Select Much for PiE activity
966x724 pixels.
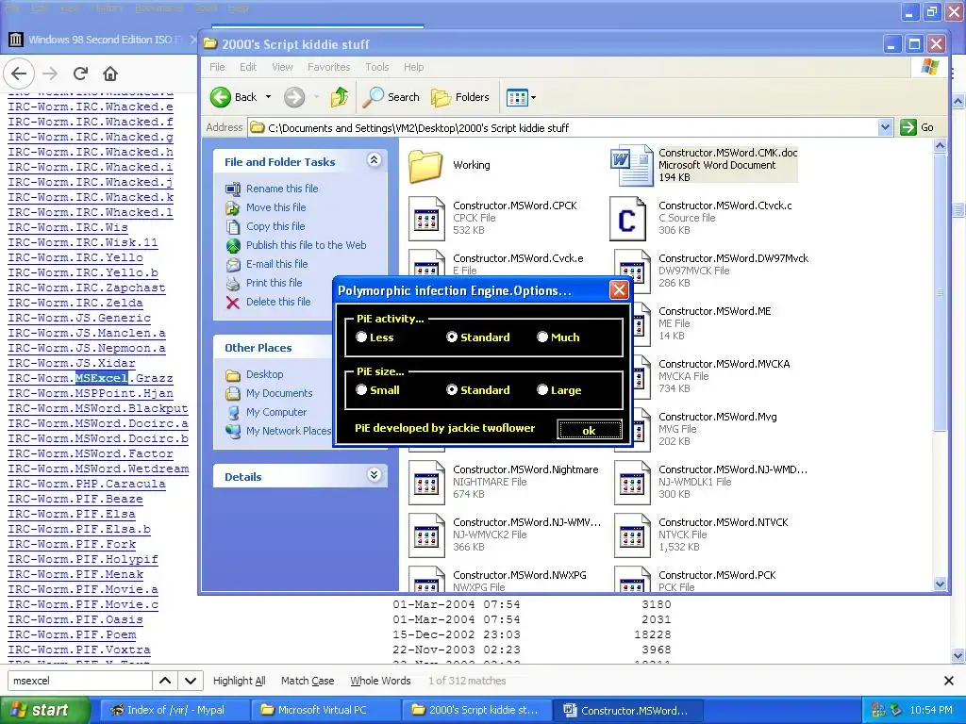click(x=542, y=337)
